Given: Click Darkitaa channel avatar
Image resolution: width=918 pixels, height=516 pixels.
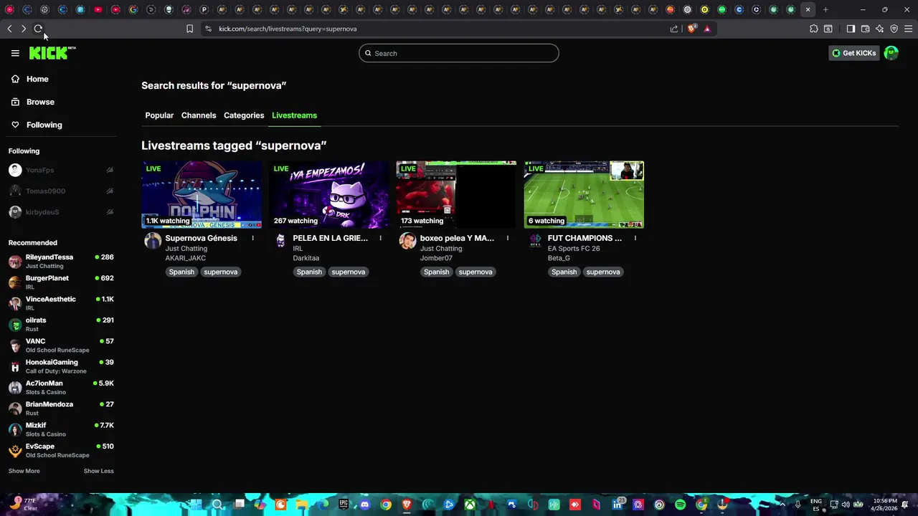Looking at the screenshot, I should coord(280,241).
